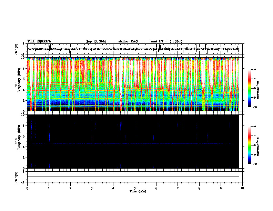Click the station=KAG label
Viewport: 273px width, 211px height.
coord(128,41)
